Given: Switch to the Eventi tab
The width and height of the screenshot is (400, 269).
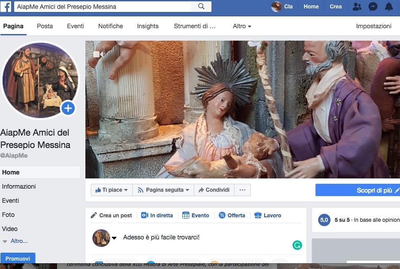Looking at the screenshot, I should (76, 26).
